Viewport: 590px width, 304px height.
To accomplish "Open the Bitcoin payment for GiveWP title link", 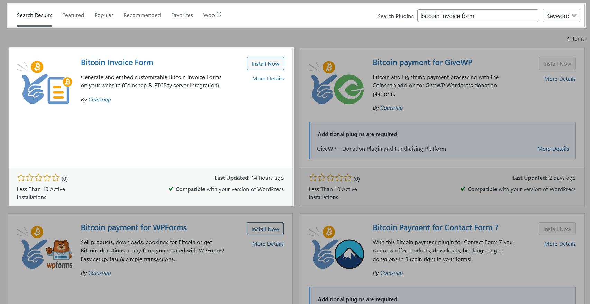I will point(423,62).
